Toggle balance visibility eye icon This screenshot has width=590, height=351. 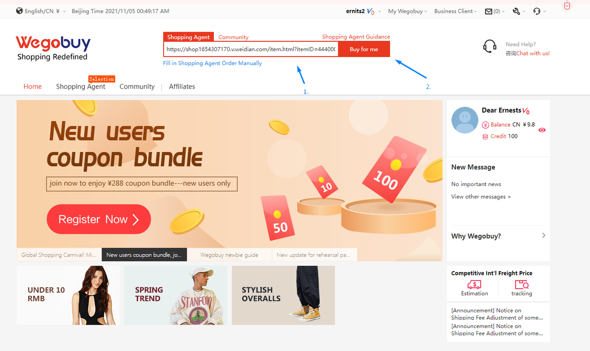tap(542, 130)
